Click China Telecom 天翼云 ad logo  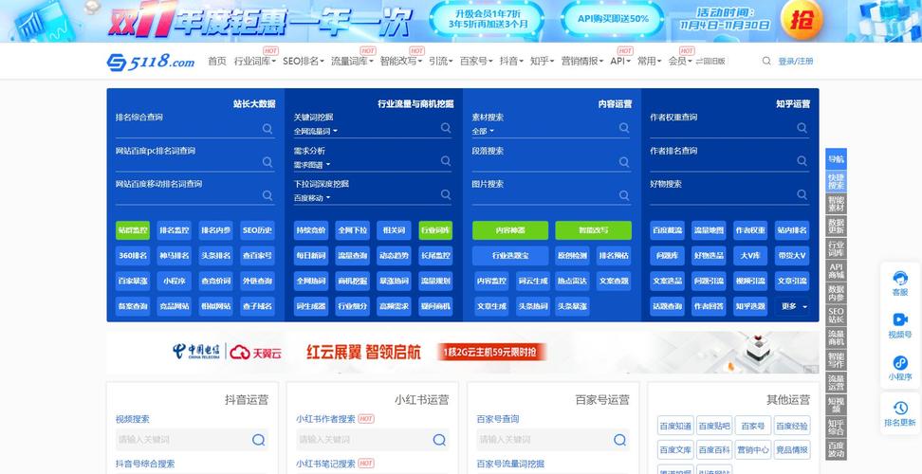228,352
